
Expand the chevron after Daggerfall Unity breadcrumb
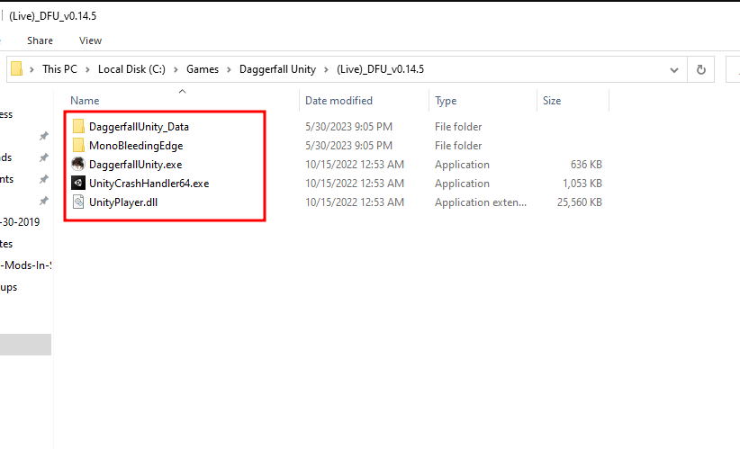326,69
